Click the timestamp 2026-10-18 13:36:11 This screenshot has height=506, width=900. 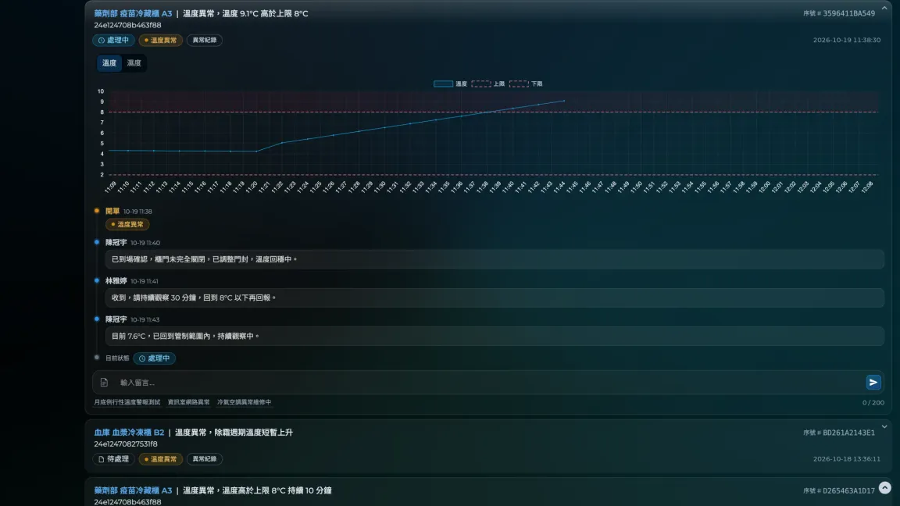click(847, 459)
